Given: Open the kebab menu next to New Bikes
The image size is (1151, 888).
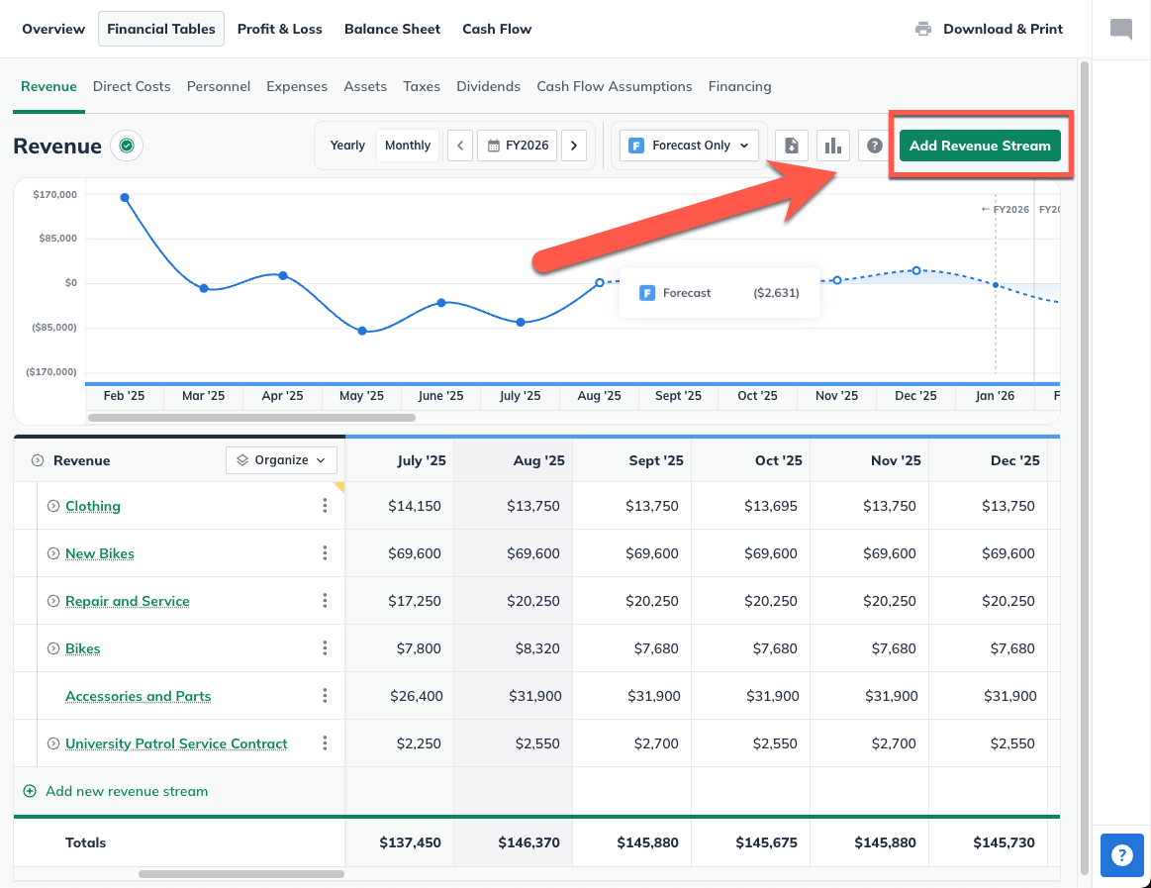Looking at the screenshot, I should click(325, 553).
